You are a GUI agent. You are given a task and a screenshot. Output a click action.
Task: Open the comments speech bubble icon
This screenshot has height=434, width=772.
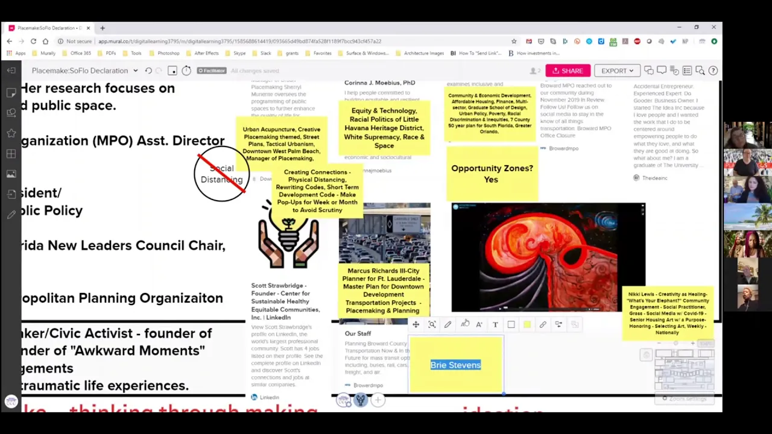coord(662,71)
